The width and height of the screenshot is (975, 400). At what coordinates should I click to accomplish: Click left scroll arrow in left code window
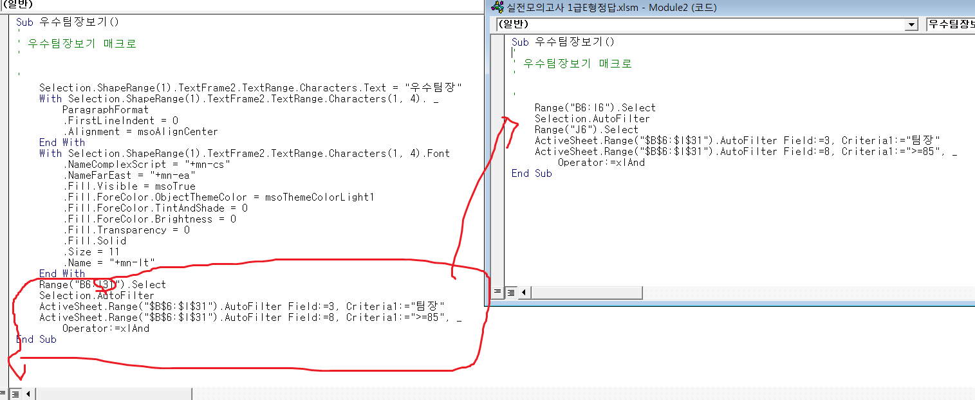coord(29,393)
